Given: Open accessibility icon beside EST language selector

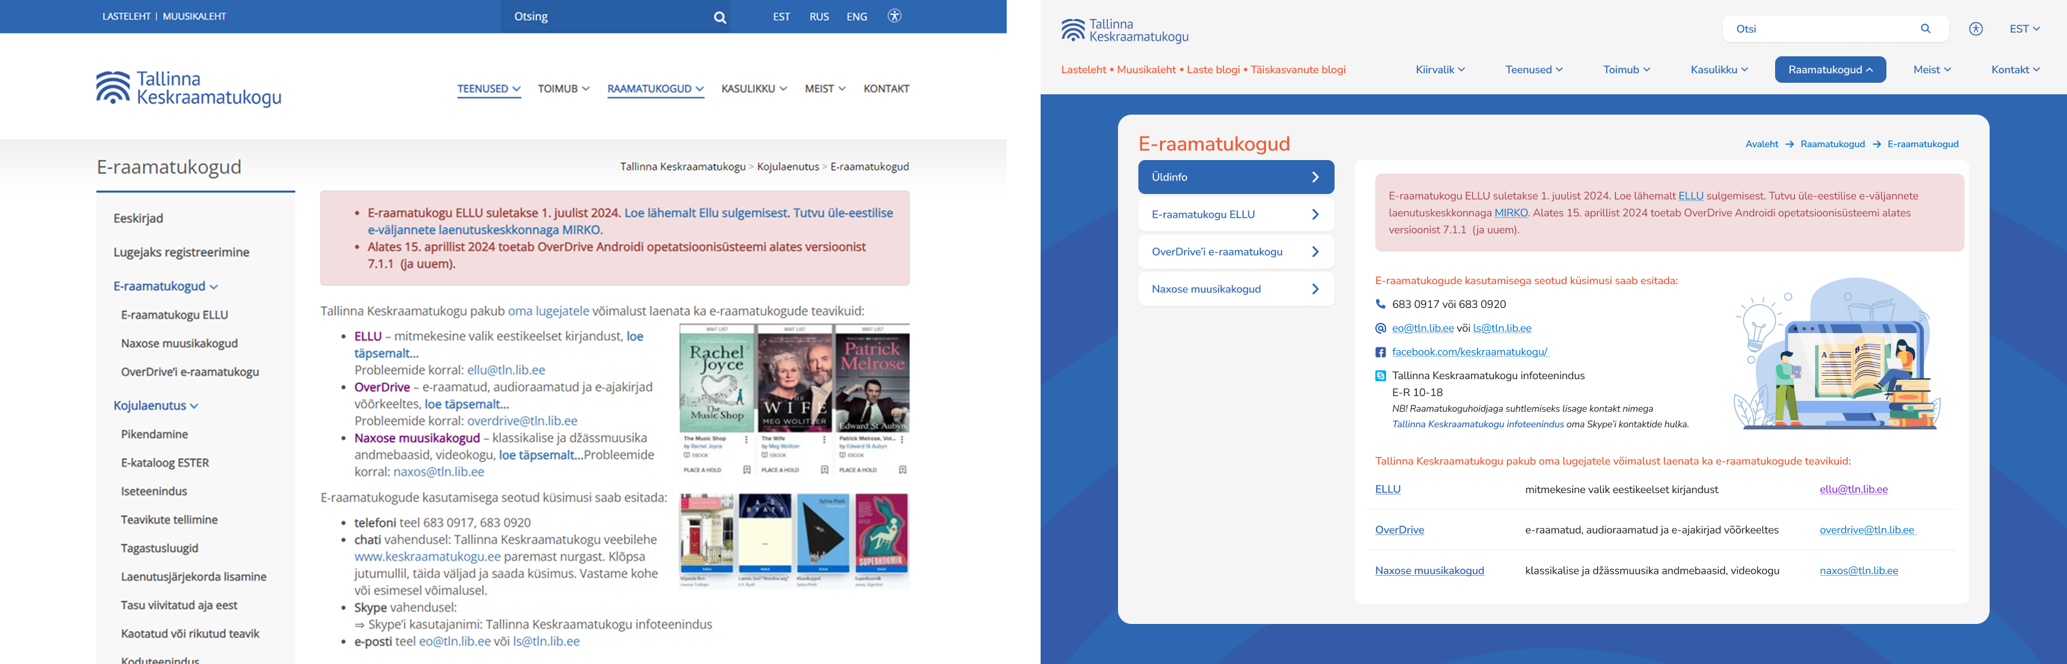Looking at the screenshot, I should pyautogui.click(x=1975, y=29).
